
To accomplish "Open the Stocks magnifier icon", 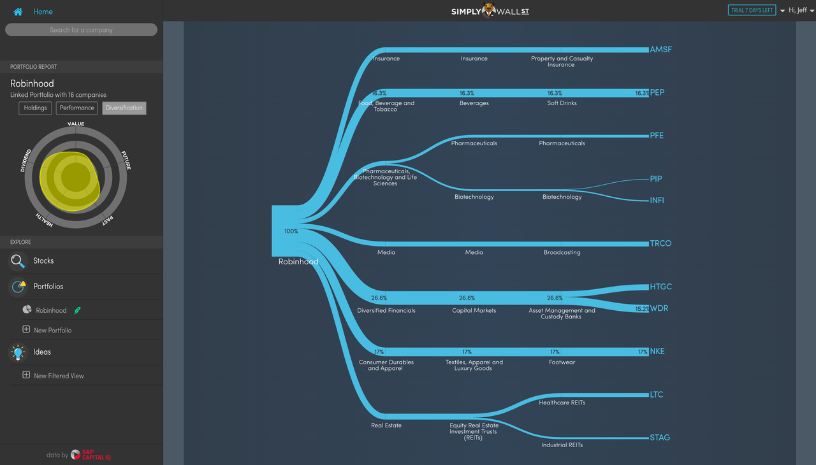I will coord(18,261).
